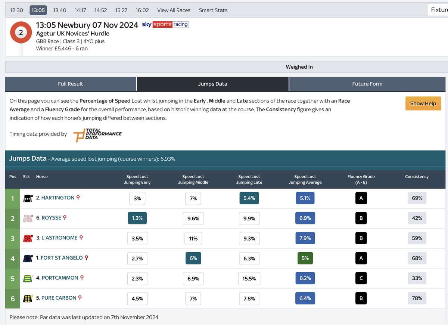The image size is (448, 325).
Task: Open the HARTINGTON horse profile link
Action: point(58,198)
